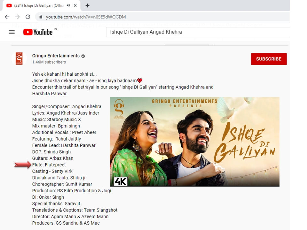This screenshot has width=307, height=230.
Task: Reload the YouTube page
Action: (28, 17)
